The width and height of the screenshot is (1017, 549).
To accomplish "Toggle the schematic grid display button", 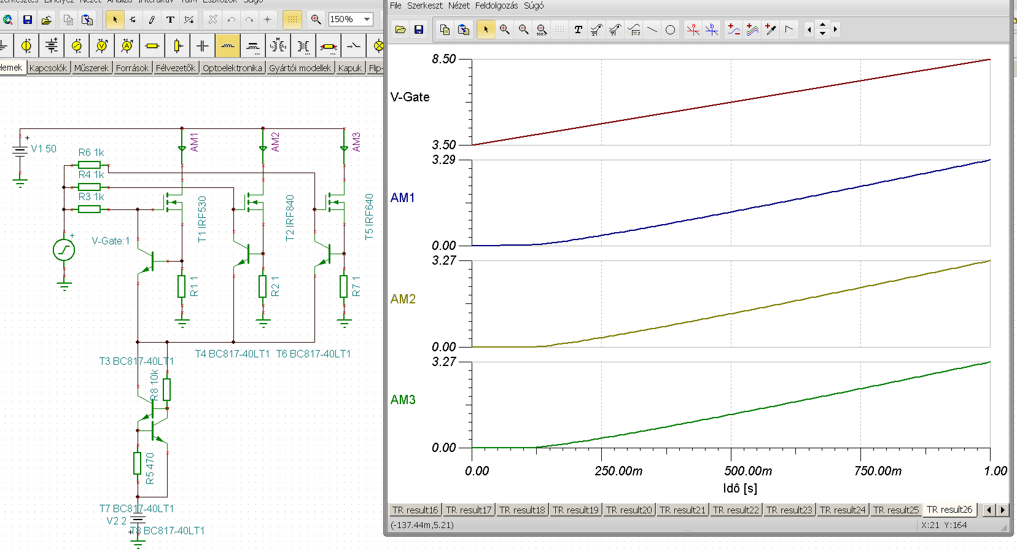I will click(292, 20).
